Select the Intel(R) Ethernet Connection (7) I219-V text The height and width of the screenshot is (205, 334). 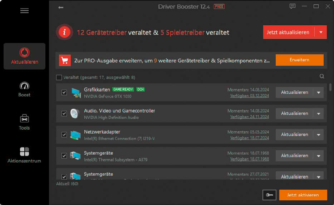coord(119,139)
